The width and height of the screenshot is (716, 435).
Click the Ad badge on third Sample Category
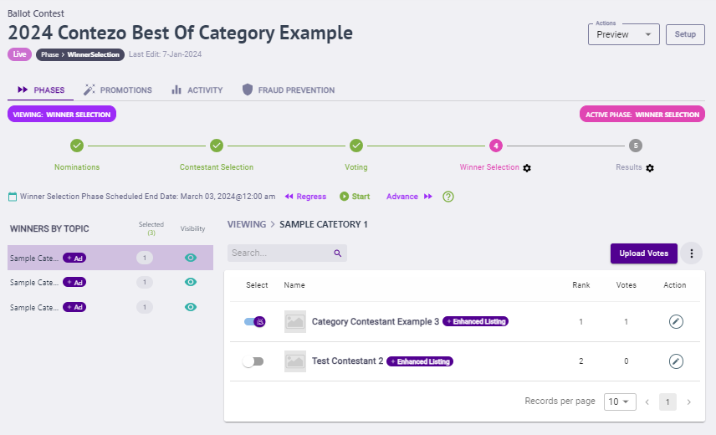(x=74, y=307)
